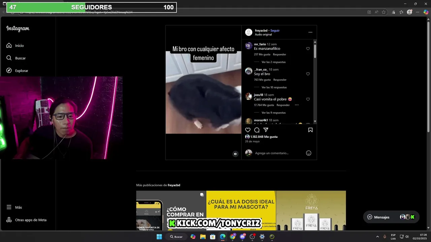View likes count 217 Me gusta

point(262,54)
